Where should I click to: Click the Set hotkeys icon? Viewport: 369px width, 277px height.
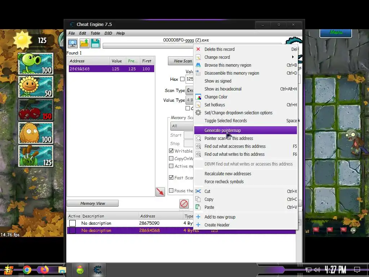pyautogui.click(x=198, y=105)
